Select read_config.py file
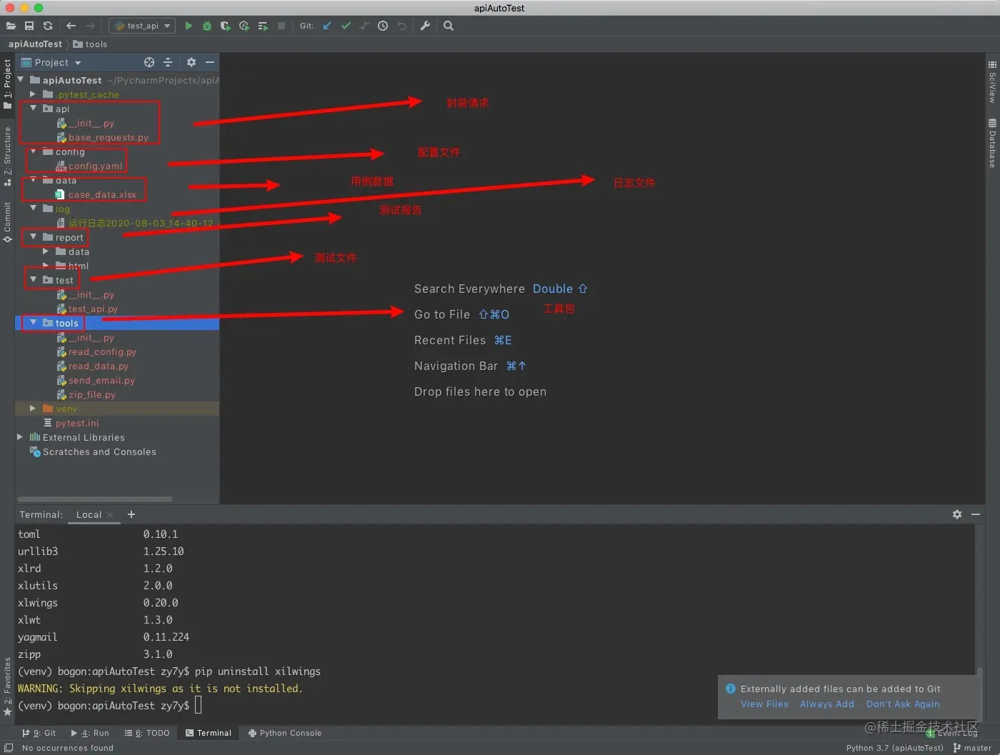This screenshot has height=755, width=1000. 102,351
